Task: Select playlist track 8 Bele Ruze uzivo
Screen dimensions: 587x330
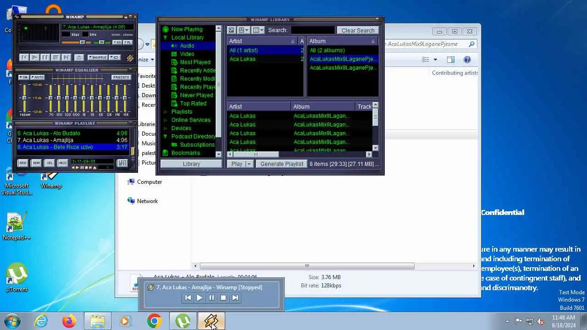Action: 72,147
